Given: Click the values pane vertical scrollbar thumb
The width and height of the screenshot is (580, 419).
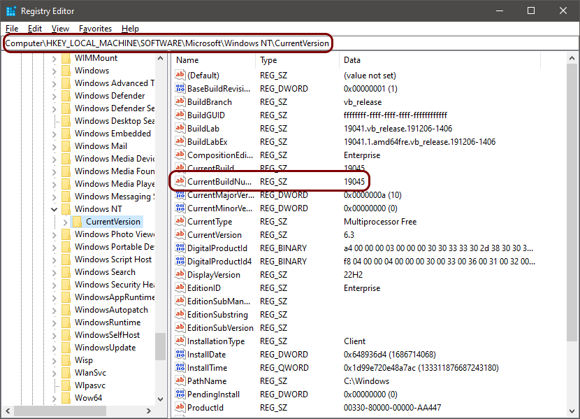Looking at the screenshot, I should (x=572, y=201).
